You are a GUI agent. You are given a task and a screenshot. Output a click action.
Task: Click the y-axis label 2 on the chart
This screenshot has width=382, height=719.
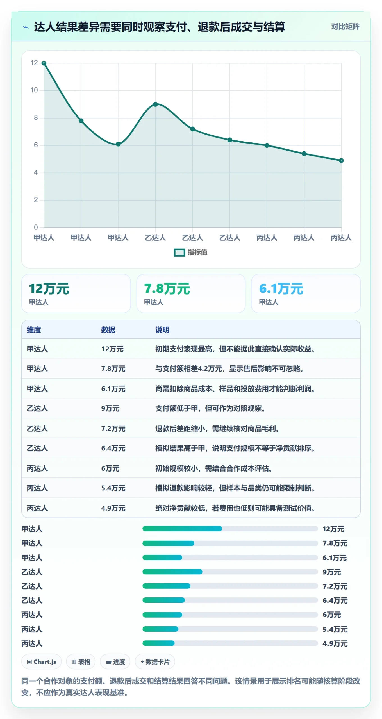[x=36, y=200]
